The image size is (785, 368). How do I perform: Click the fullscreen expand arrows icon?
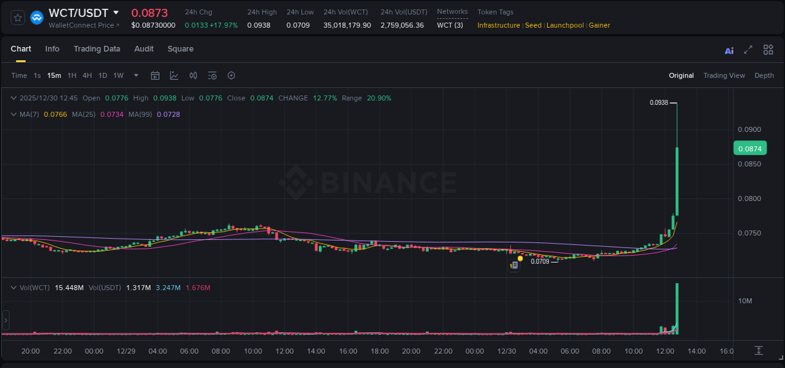pyautogui.click(x=748, y=50)
